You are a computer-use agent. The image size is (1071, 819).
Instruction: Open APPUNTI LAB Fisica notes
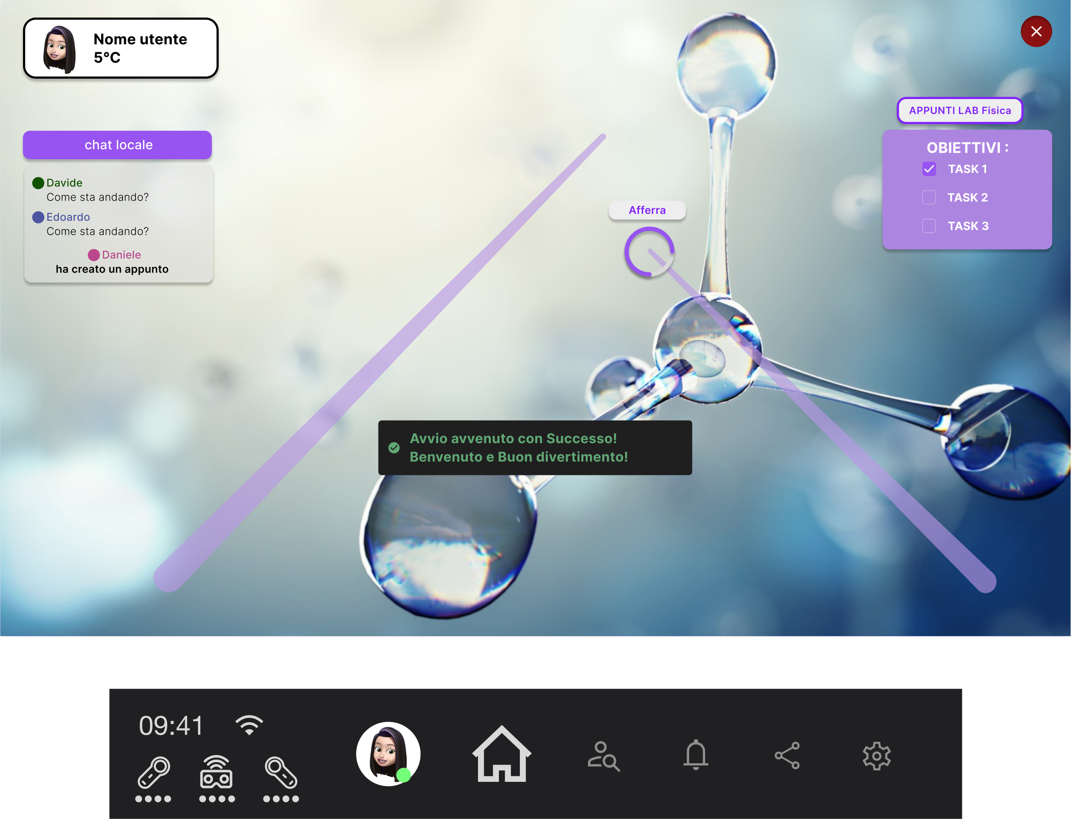pyautogui.click(x=959, y=111)
